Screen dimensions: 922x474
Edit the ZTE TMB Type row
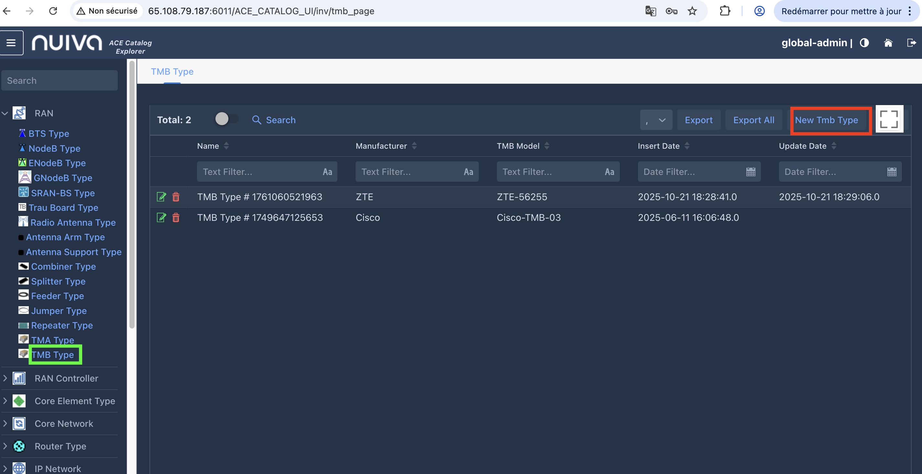pyautogui.click(x=161, y=197)
